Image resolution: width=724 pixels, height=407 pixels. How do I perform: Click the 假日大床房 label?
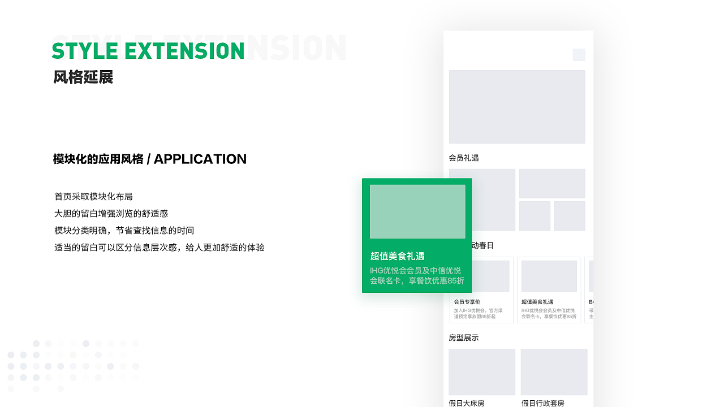(467, 403)
